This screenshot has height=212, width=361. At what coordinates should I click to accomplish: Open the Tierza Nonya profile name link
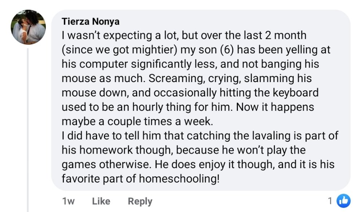coord(91,22)
